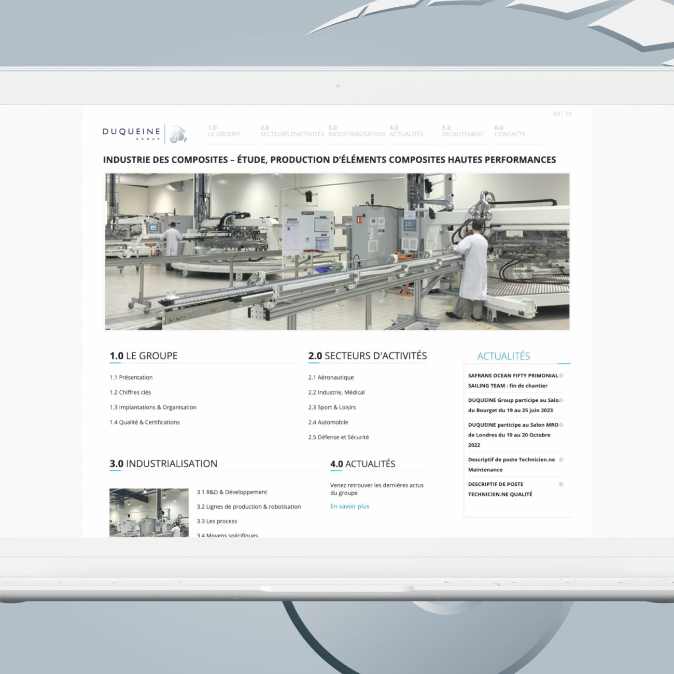The width and height of the screenshot is (674, 674).
Task: Open the 1.0 Le Groupe menu
Action: (x=224, y=131)
